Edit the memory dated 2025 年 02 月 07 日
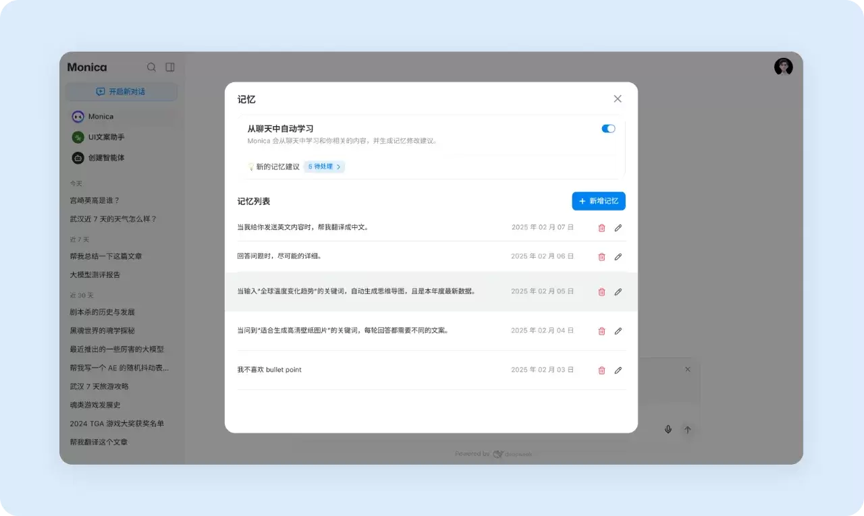The width and height of the screenshot is (864, 516). (x=618, y=228)
